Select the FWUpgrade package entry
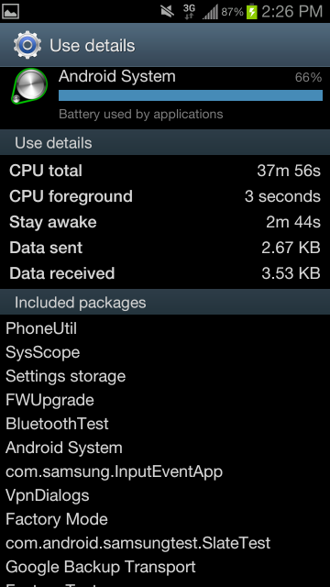The image size is (330, 587). 49,400
